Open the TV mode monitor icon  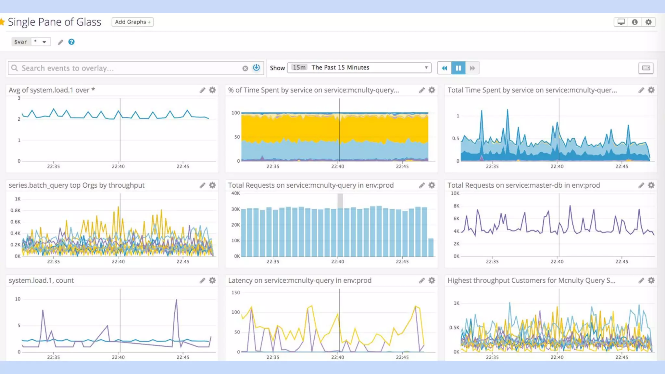621,22
